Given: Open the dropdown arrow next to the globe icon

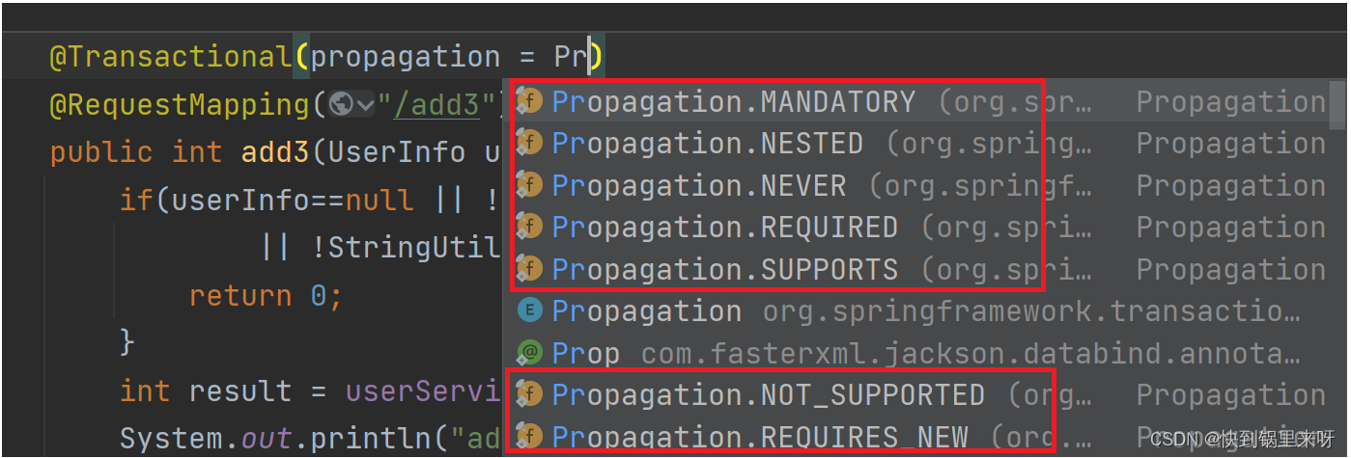Looking at the screenshot, I should (365, 104).
